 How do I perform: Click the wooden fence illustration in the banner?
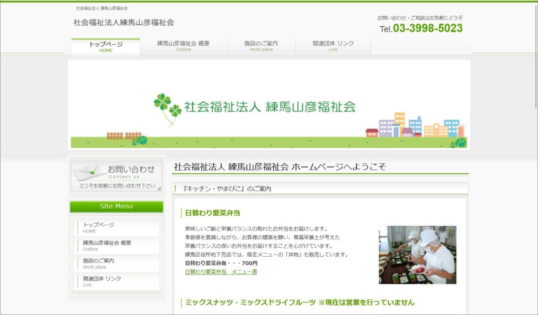pyautogui.click(x=123, y=135)
